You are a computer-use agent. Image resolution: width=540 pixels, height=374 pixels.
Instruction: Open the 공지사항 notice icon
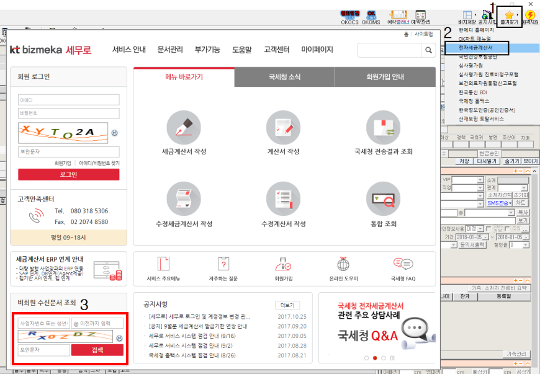click(487, 17)
